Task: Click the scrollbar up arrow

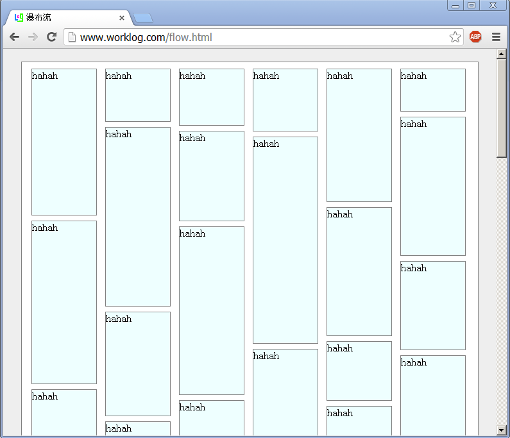Action: click(501, 54)
